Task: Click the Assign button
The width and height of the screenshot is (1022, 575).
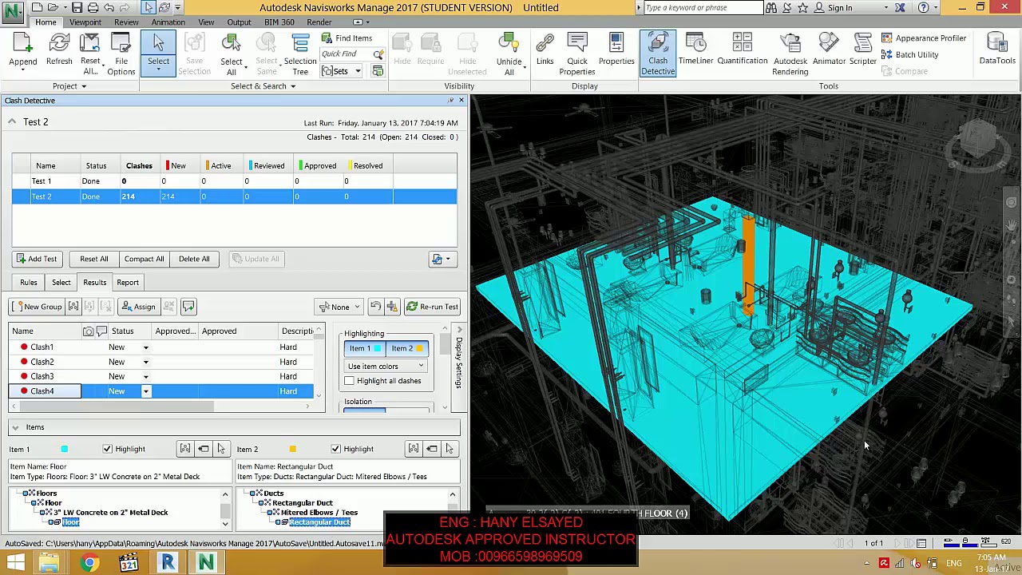Action: [x=139, y=307]
